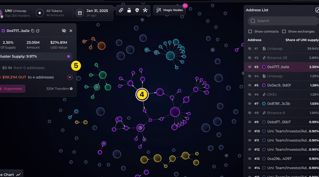Toggle visibility of #5 0x0ec9...9d0f
Image resolution: width=319 pixels, height=177 pixels.
click(250, 85)
